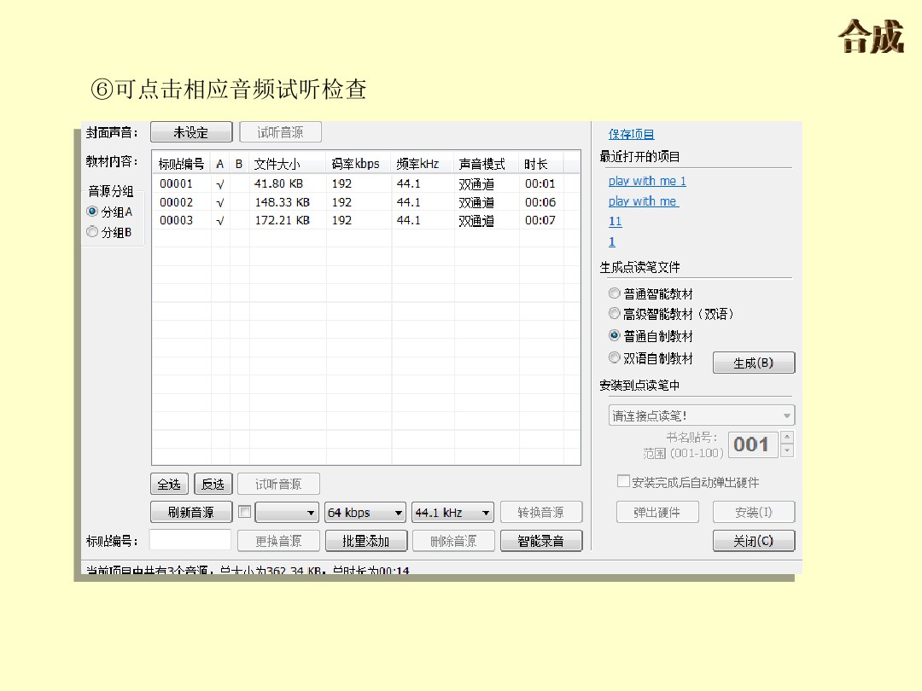Choose 普通智能教材 radio option
922x691 pixels.
615,293
